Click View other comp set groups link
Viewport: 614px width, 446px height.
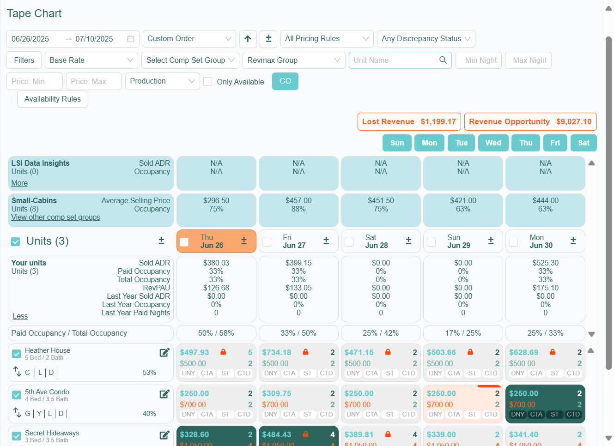[55, 217]
